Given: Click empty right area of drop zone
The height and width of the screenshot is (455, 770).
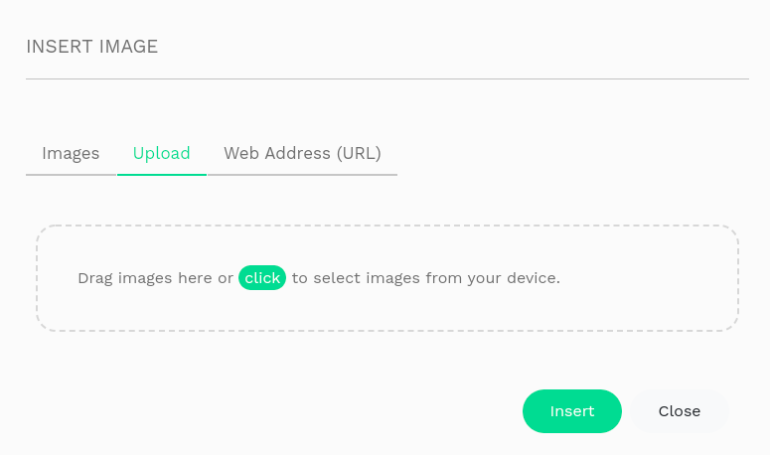Looking at the screenshot, I should (x=656, y=278).
